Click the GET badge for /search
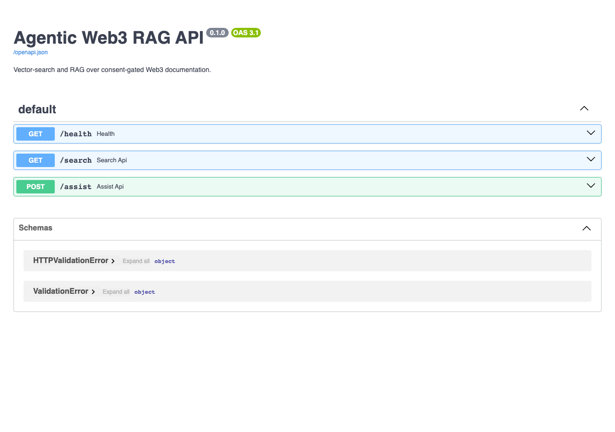Viewport: 615px width, 432px height. 36,160
